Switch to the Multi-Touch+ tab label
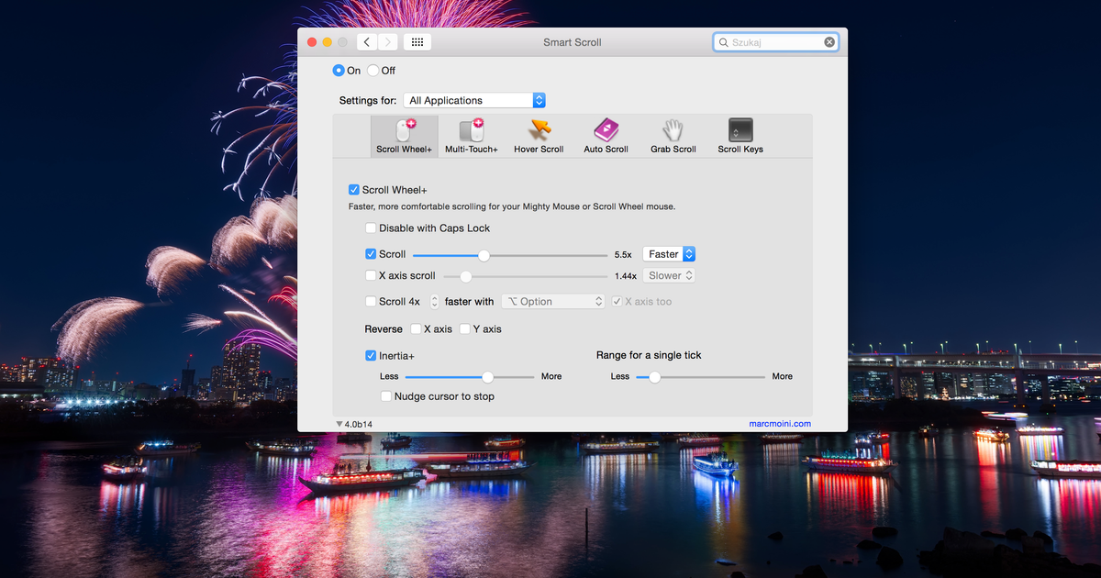This screenshot has width=1101, height=578. coord(472,150)
